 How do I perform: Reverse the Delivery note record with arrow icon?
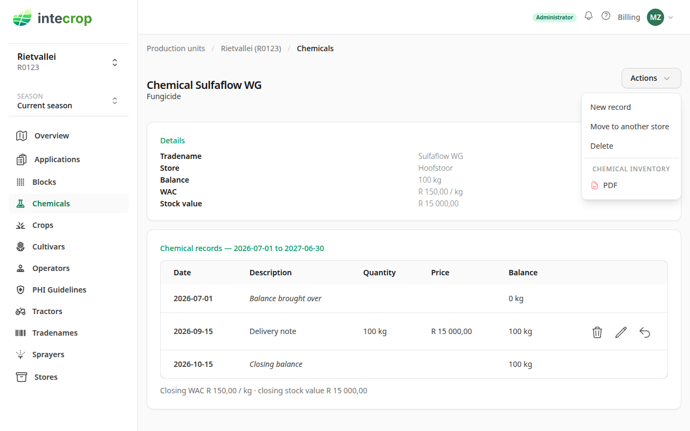[x=645, y=332]
